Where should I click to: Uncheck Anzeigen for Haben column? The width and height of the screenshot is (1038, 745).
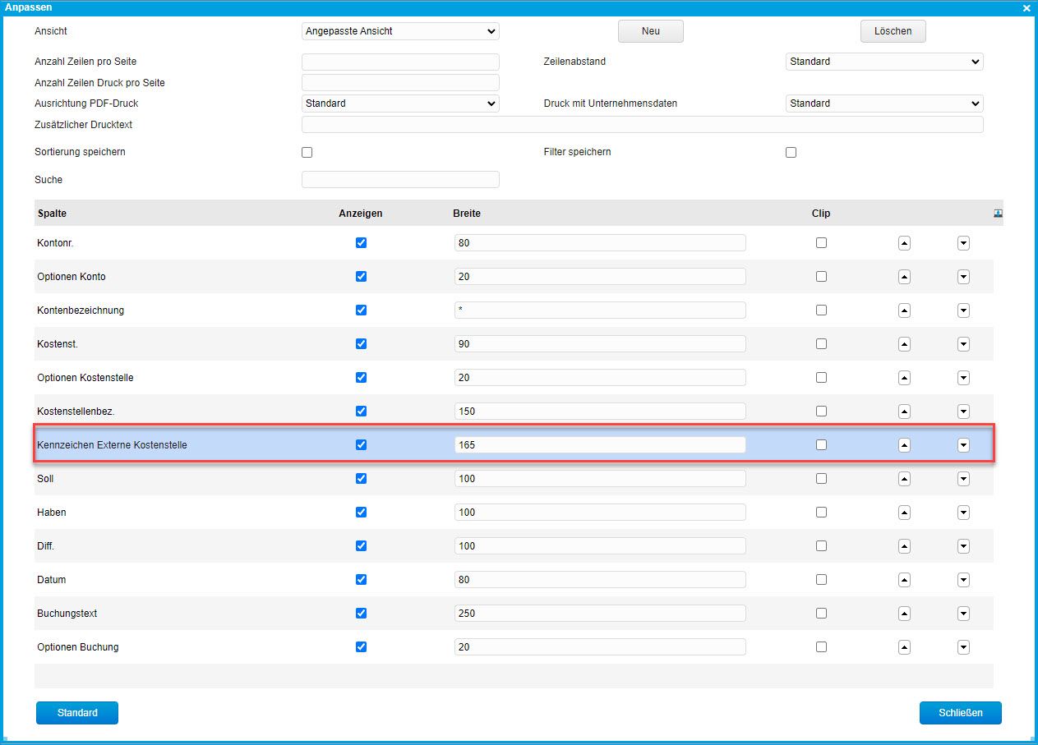pyautogui.click(x=361, y=513)
